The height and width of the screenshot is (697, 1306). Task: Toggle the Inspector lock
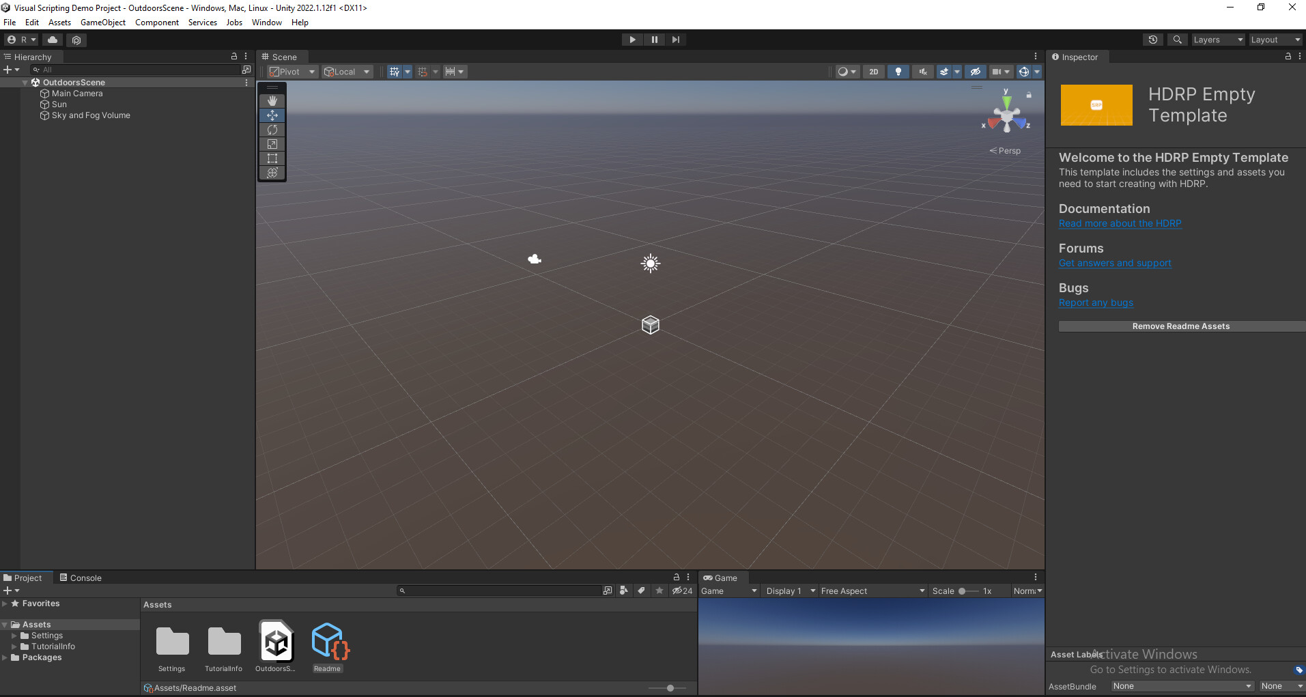1288,57
